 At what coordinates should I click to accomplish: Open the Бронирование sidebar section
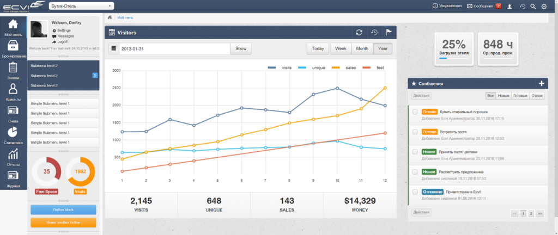[x=14, y=50]
